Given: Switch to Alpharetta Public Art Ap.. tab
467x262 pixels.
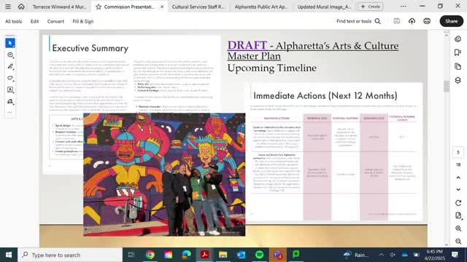Looking at the screenshot, I should pos(261,7).
